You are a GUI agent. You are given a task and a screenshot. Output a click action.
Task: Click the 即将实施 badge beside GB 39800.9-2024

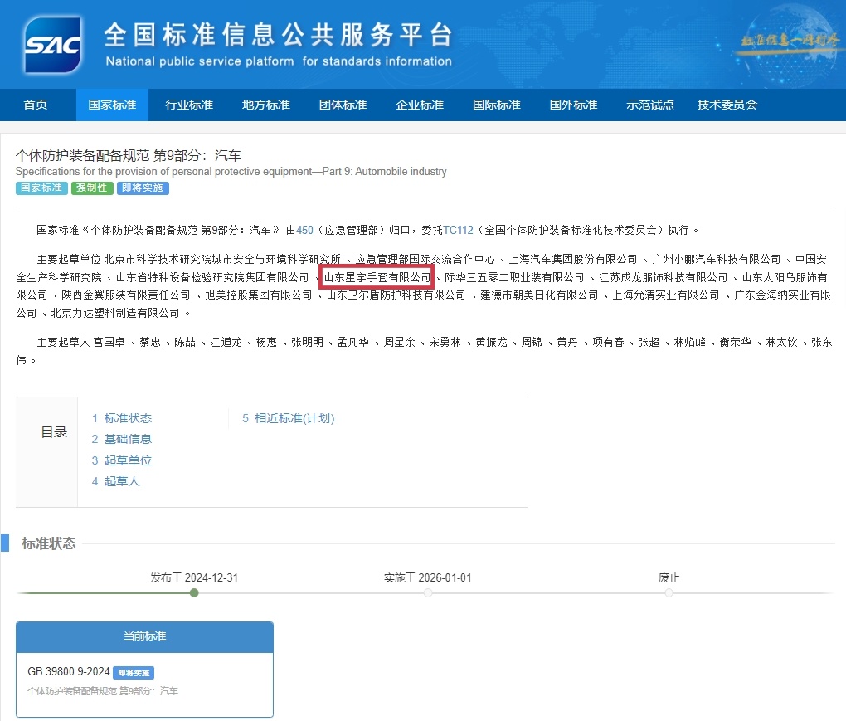(x=134, y=673)
